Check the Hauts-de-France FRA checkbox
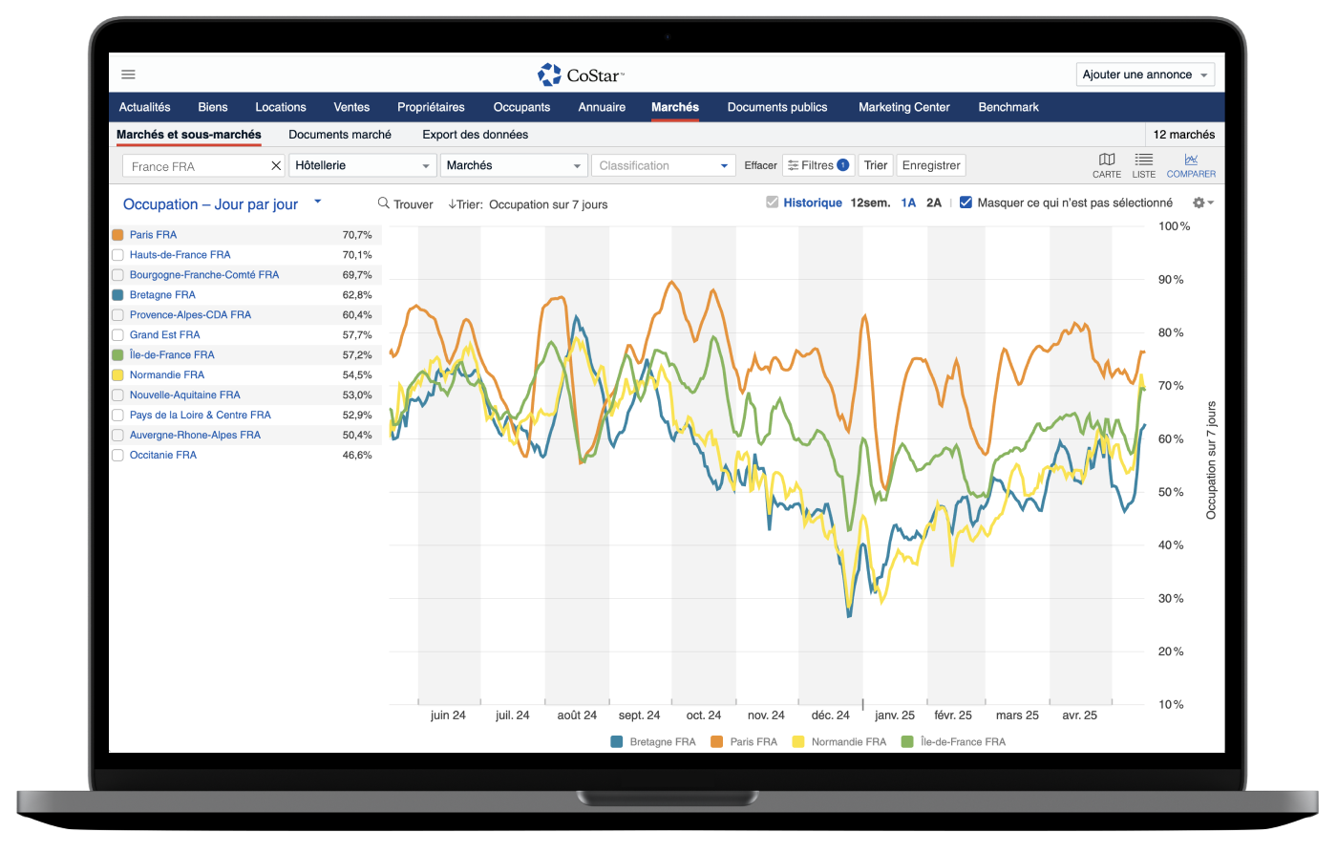The width and height of the screenshot is (1337, 854). [117, 255]
